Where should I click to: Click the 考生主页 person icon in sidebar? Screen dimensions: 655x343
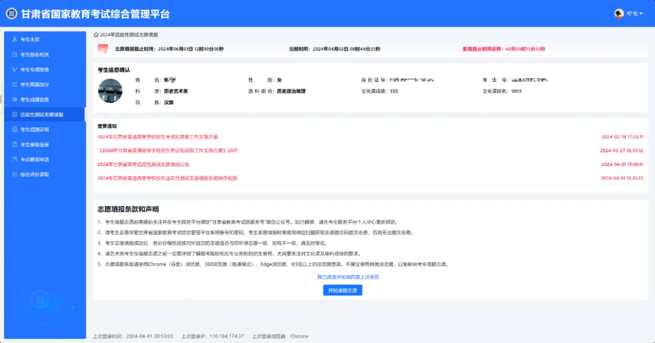[x=15, y=39]
